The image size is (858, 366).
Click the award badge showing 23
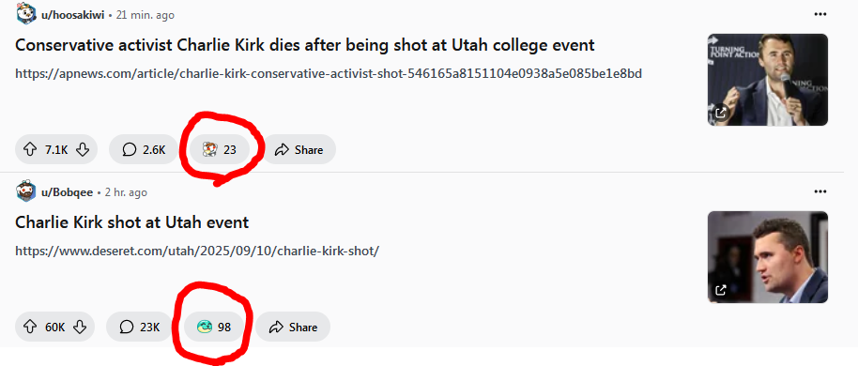click(220, 149)
